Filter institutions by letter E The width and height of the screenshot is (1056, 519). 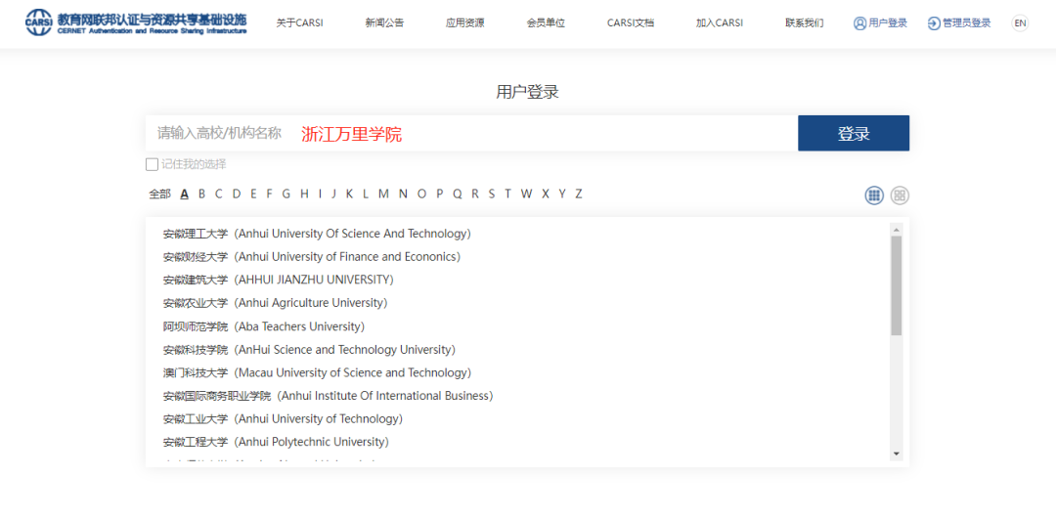pyautogui.click(x=253, y=194)
